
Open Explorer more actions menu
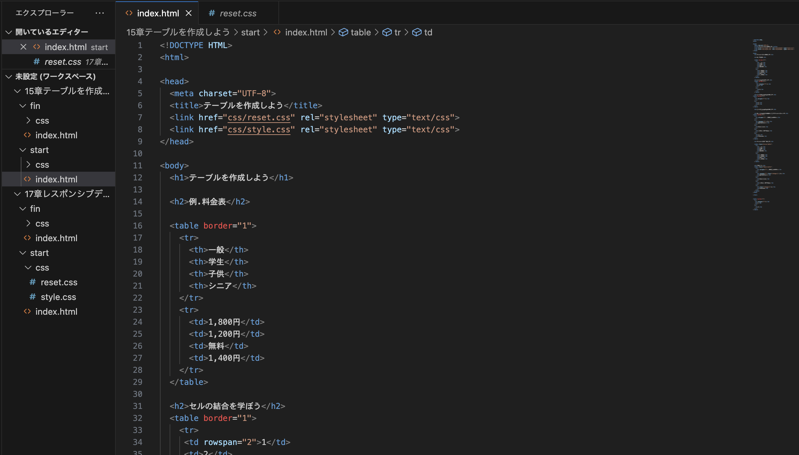[100, 13]
